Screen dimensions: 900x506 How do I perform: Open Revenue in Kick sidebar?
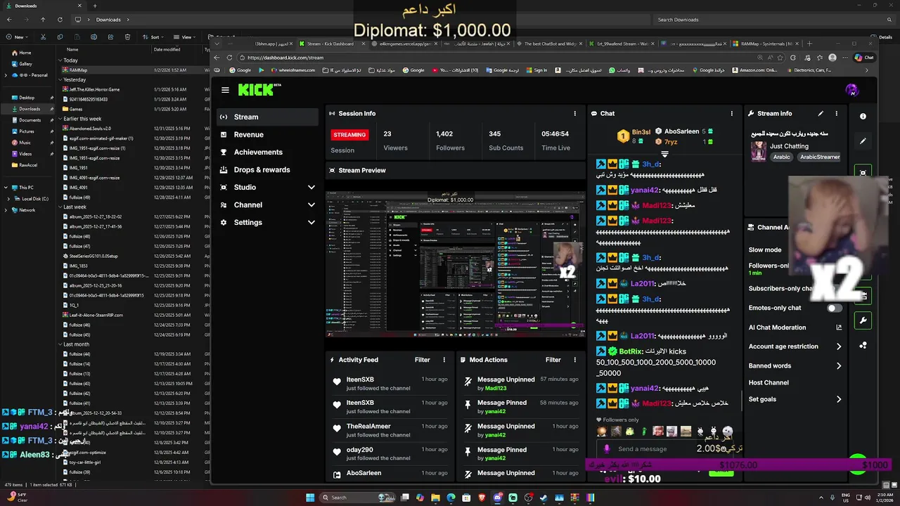(267, 135)
